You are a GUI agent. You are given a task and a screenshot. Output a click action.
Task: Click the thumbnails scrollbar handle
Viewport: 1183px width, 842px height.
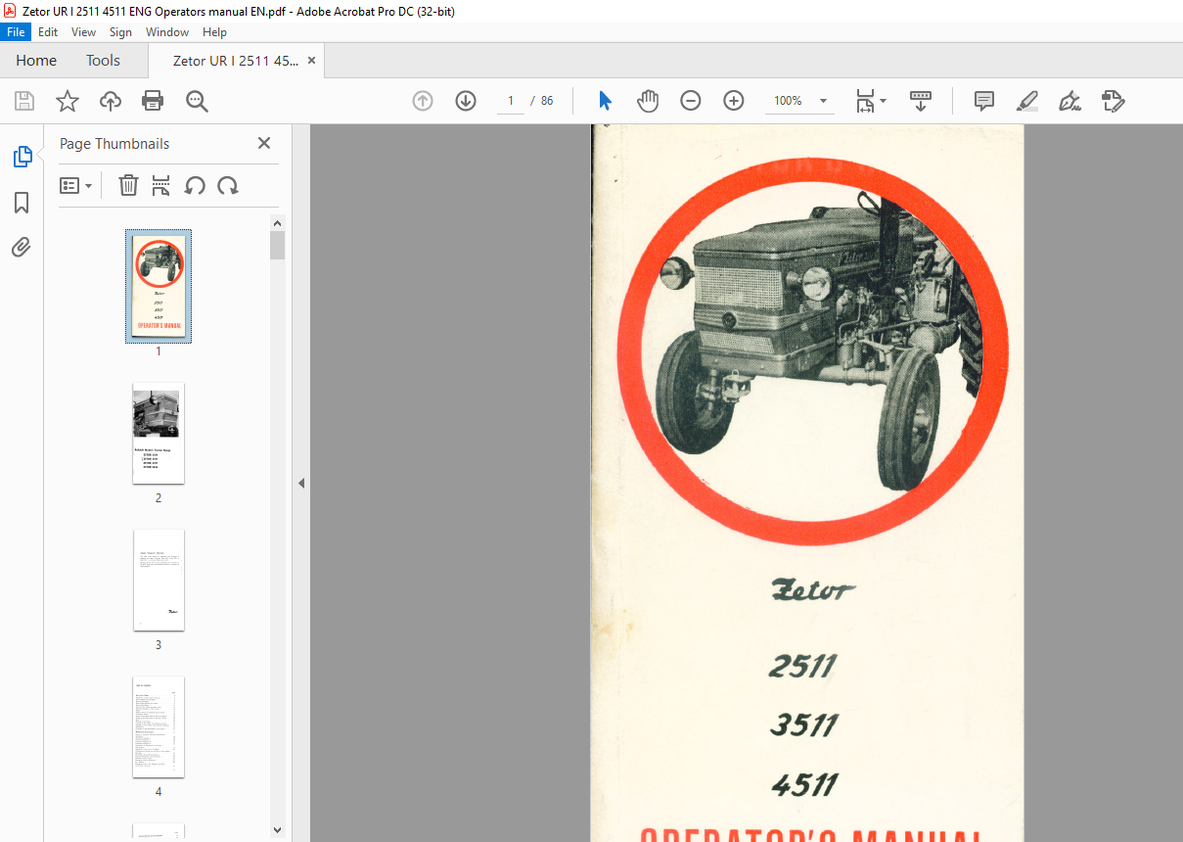(277, 245)
